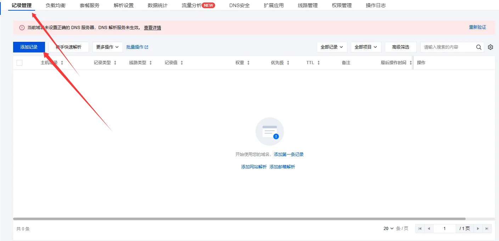Click the search magnifier icon
The width and height of the screenshot is (499, 241).
click(478, 47)
